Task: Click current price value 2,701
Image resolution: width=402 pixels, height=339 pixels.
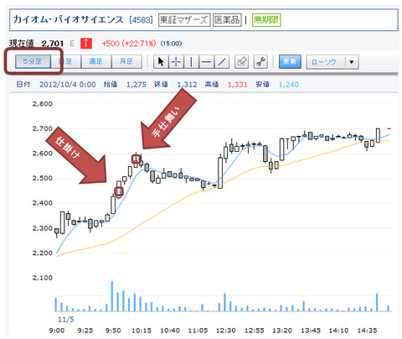Action: tap(53, 44)
